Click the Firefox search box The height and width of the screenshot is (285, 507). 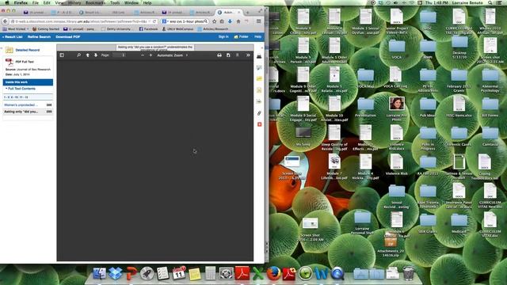click(185, 21)
